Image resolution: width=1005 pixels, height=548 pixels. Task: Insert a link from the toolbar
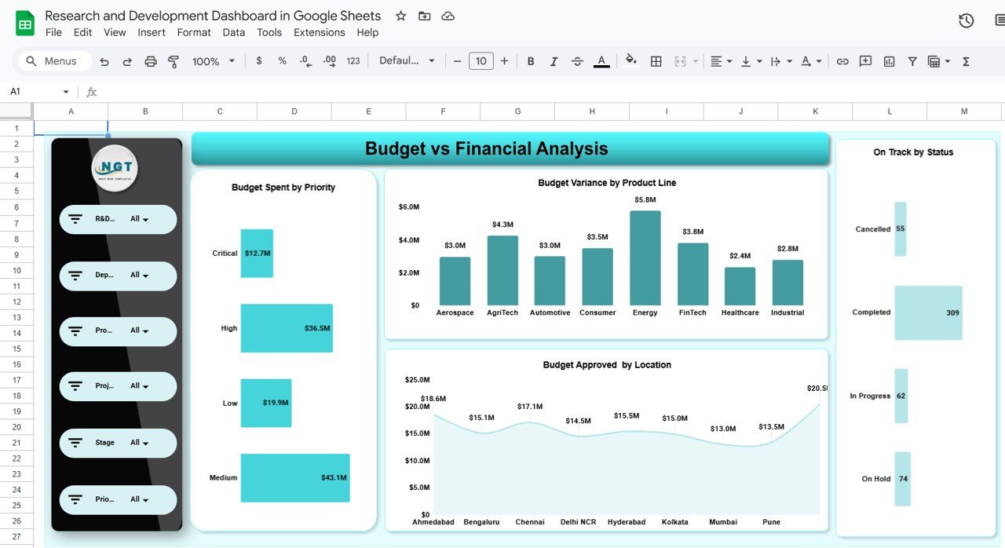click(842, 60)
